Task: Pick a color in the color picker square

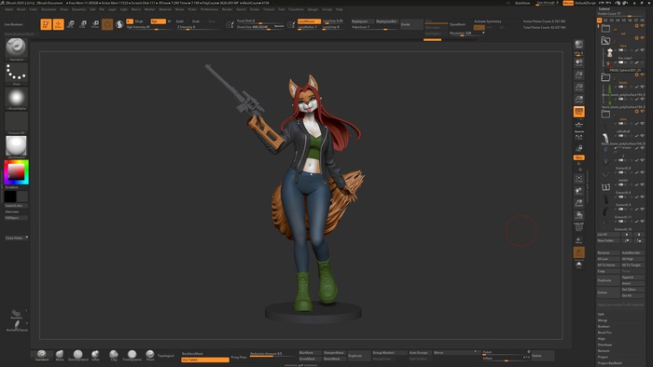Action: (x=16, y=172)
